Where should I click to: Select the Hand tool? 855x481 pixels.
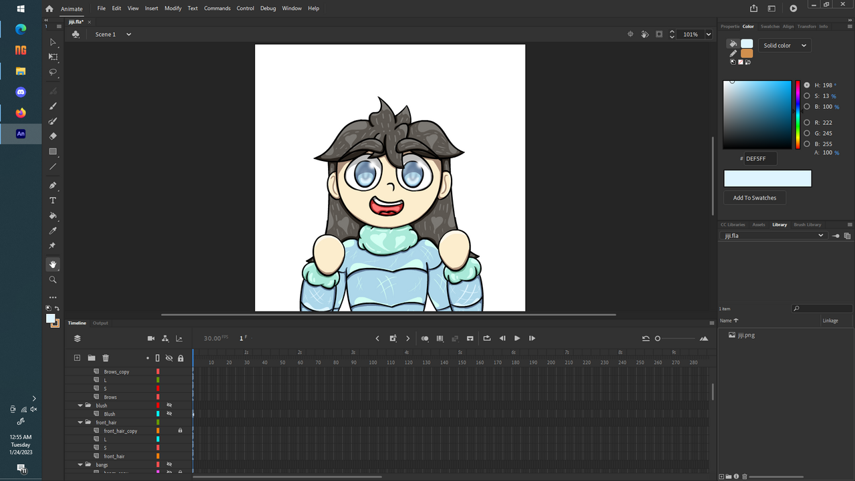point(53,265)
